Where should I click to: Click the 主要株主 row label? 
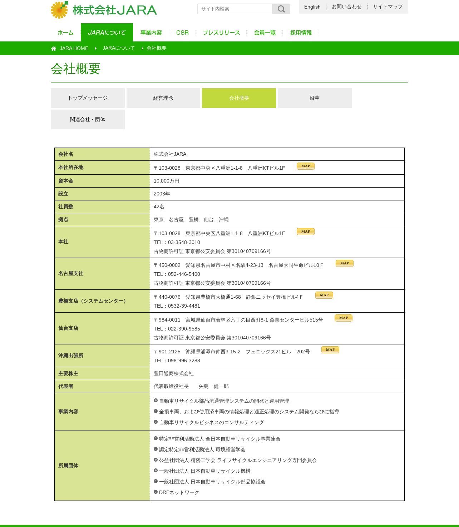point(68,373)
